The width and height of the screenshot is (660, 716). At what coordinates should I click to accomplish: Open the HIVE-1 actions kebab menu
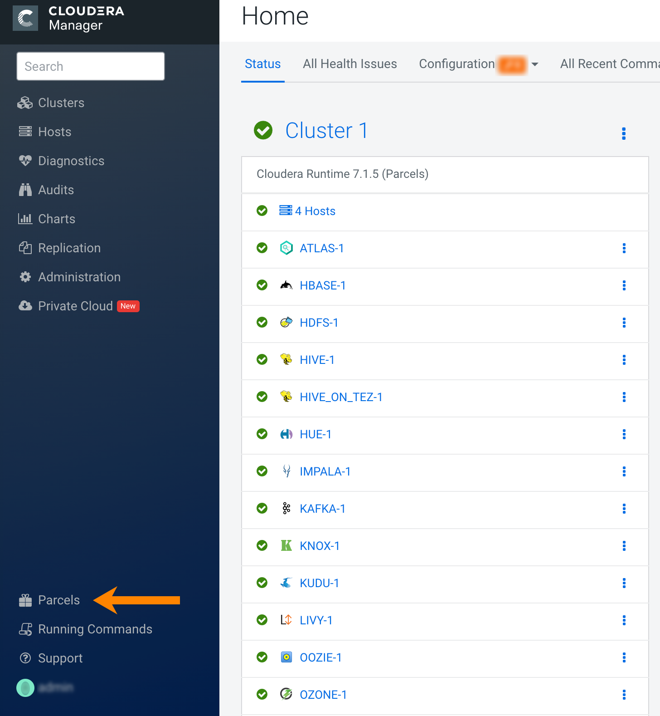(624, 360)
